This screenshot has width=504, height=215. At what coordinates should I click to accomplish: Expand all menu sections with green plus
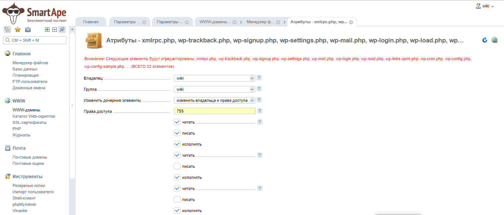(x=47, y=30)
